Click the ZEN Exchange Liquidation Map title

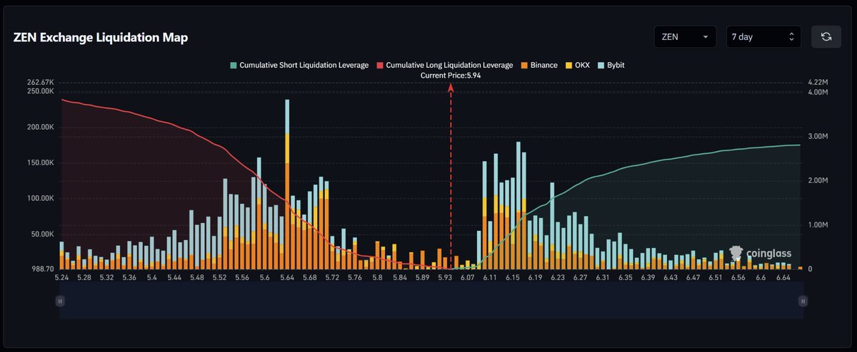[x=101, y=38]
